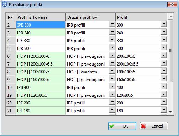The width and height of the screenshot is (179, 136).
Task: Select the IPB 240 cell
Action: pyautogui.click(x=41, y=33)
